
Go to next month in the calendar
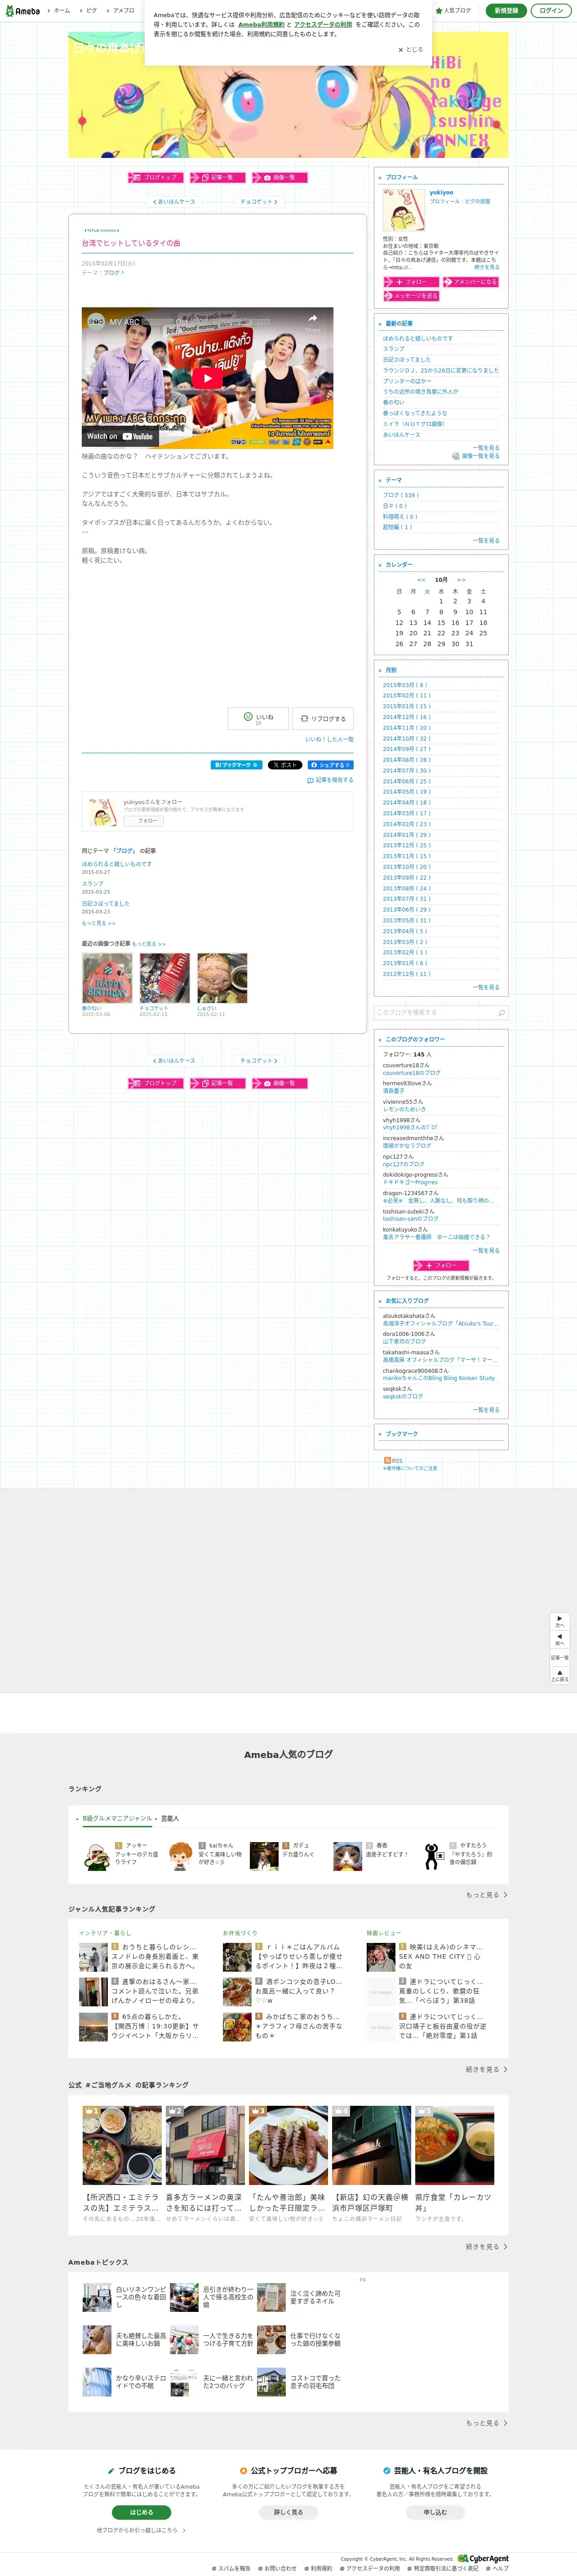461,580
